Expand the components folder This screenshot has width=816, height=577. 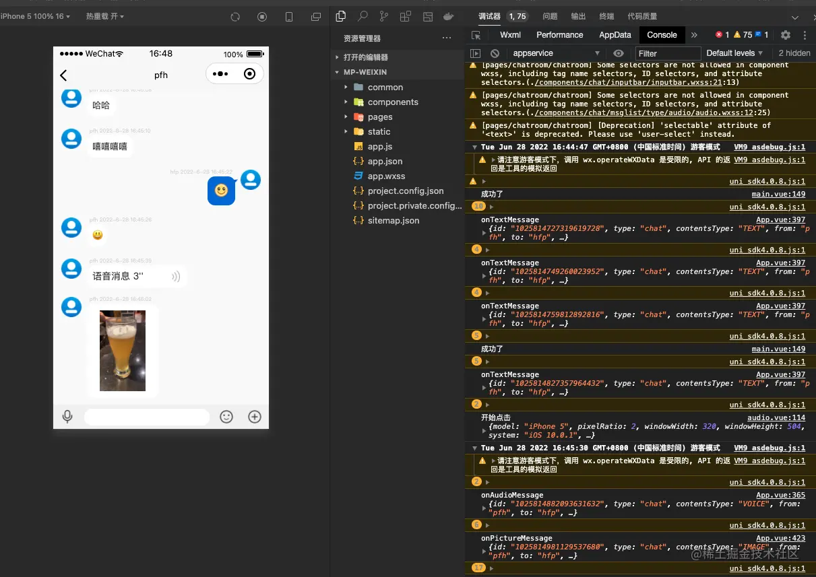pyautogui.click(x=393, y=102)
